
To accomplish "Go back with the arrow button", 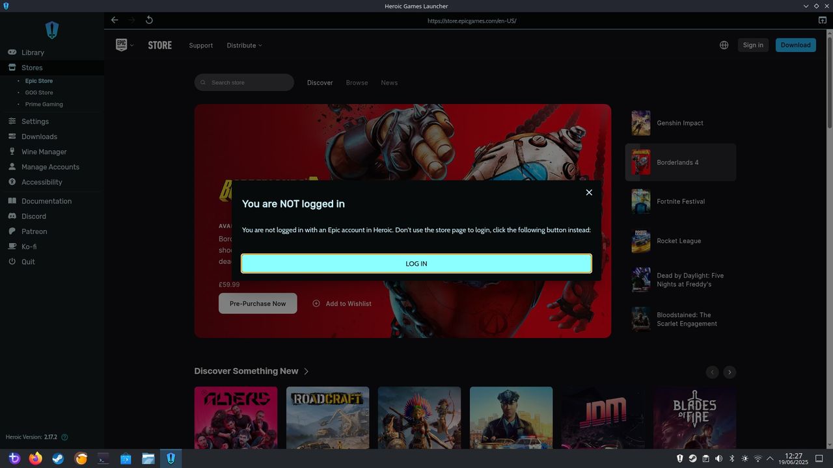I will tap(115, 20).
